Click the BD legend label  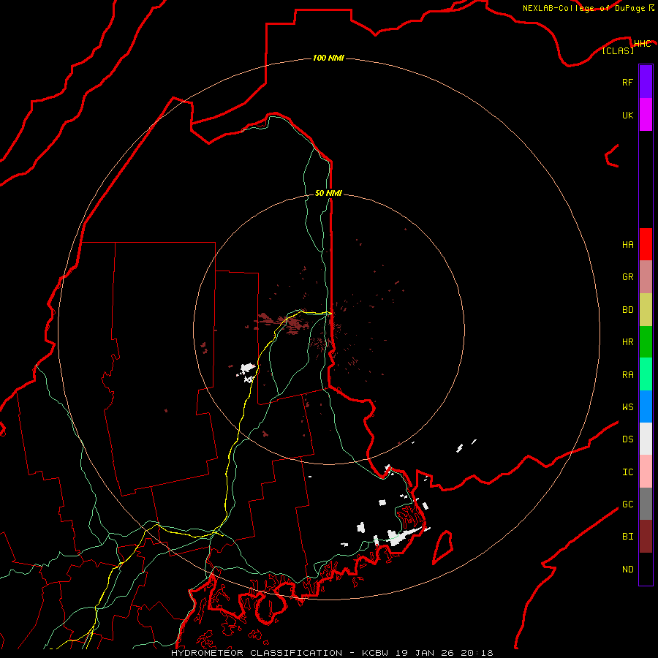coord(627,310)
